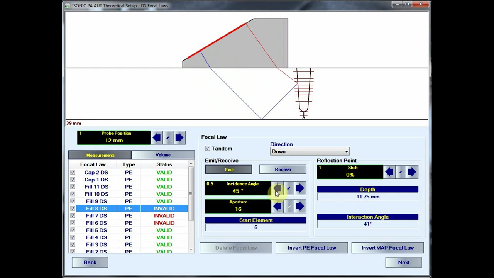The height and width of the screenshot is (278, 494).
Task: Click reflection shift edit pencil icon
Action: pos(401,172)
